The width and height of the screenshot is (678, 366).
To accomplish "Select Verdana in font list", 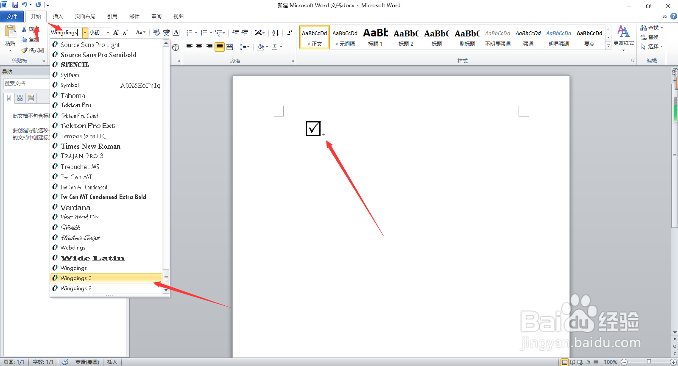I will 106,207.
